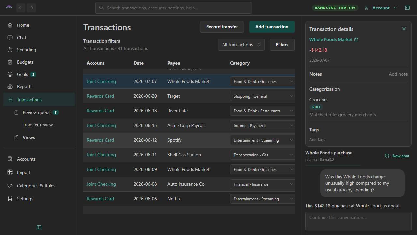Click Rewards Card link in the Target row

tap(100, 96)
